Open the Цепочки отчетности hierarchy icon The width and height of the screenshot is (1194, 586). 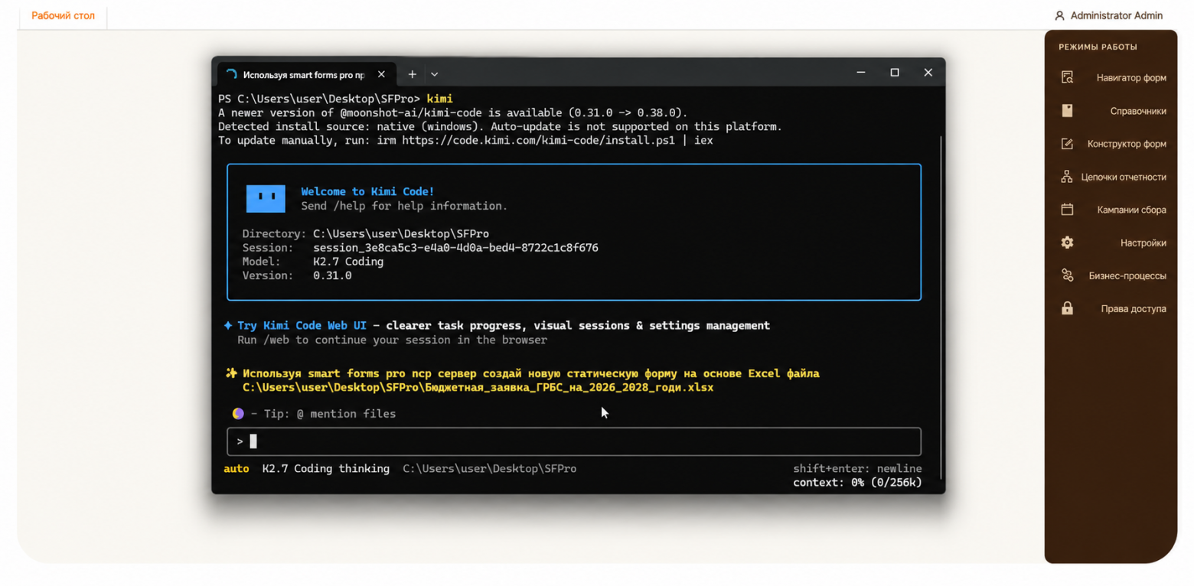point(1067,177)
